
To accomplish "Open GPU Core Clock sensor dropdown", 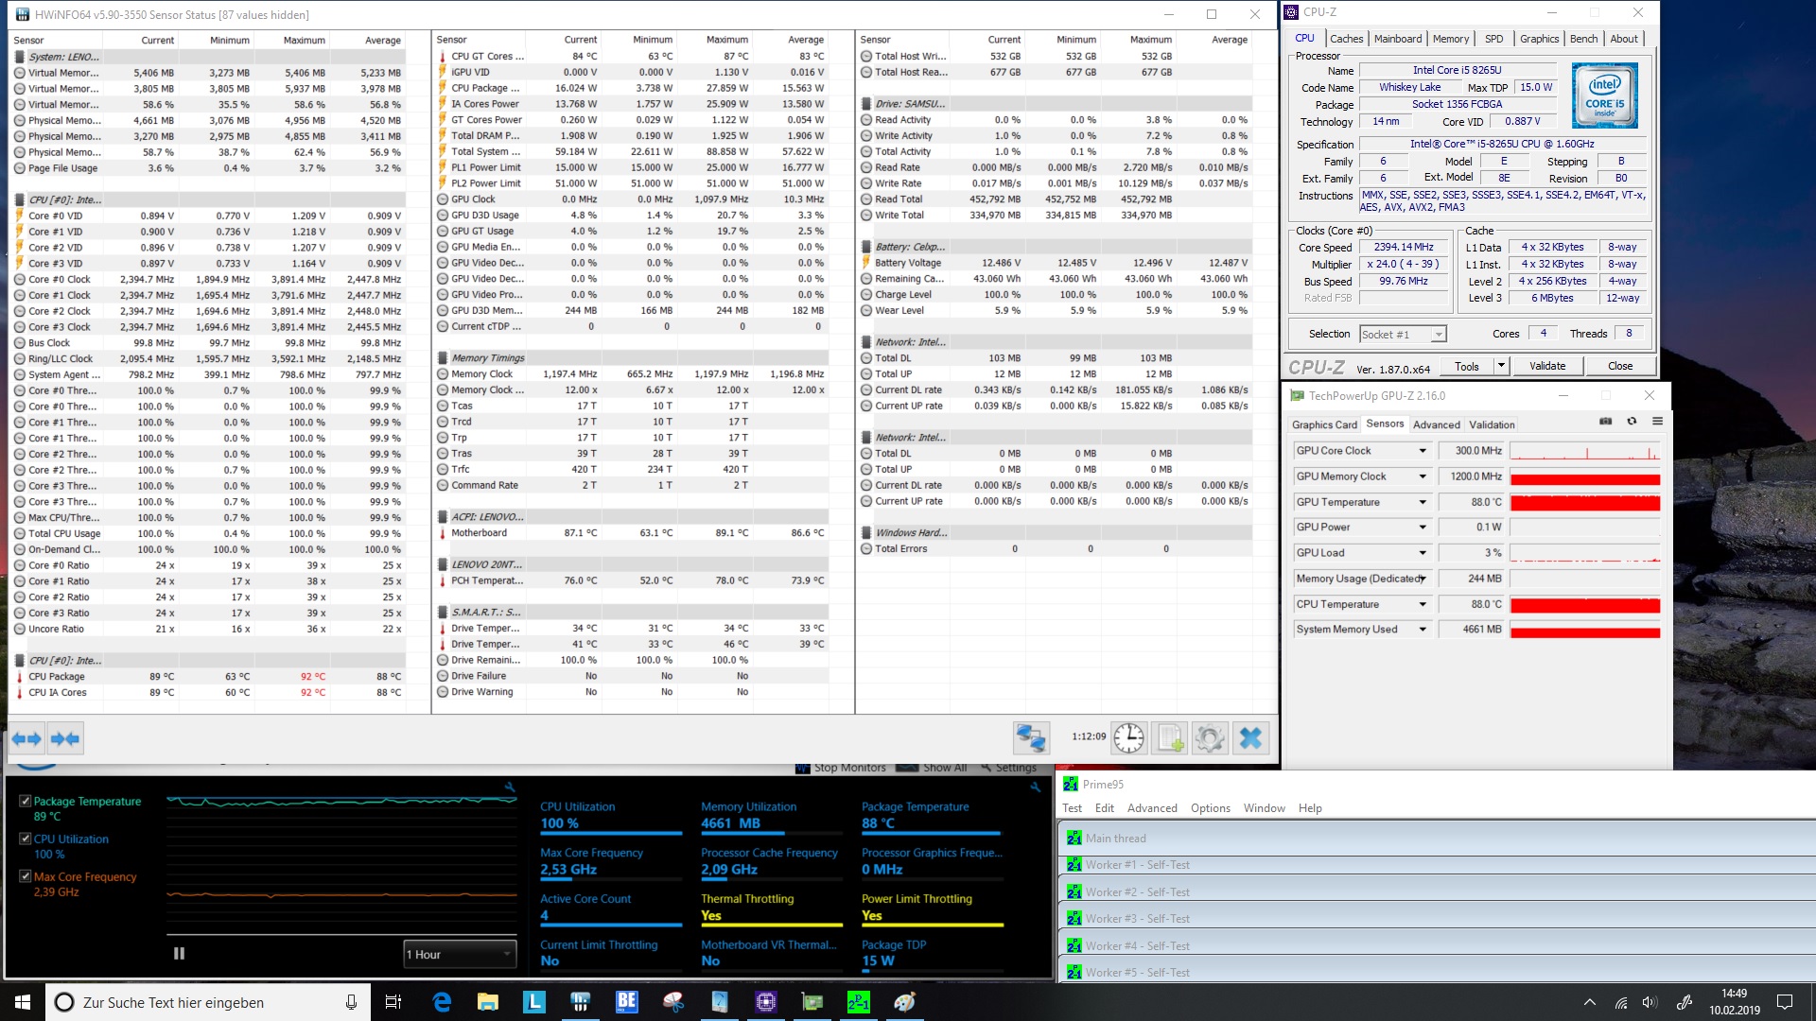I will coord(1423,451).
